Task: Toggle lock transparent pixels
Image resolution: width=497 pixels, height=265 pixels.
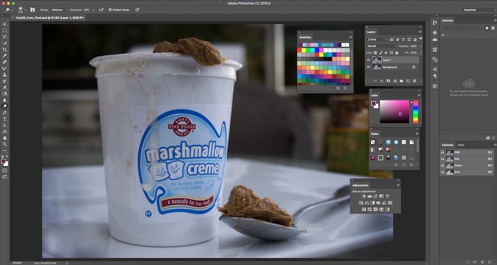Action: 376,53
